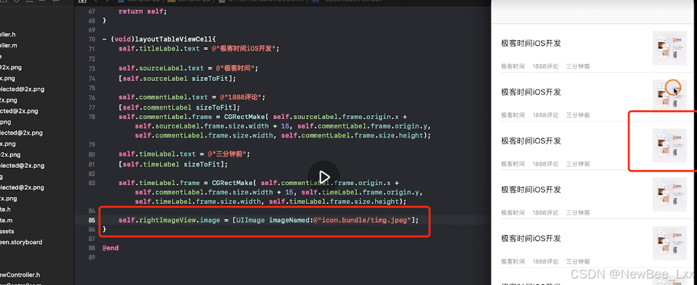The width and height of the screenshot is (697, 285).
Task: Click the sourceLabel.text assignment on line 73
Action: (x=188, y=69)
